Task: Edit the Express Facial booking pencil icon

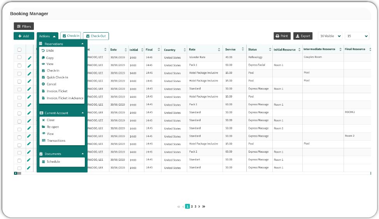Action: pyautogui.click(x=29, y=66)
